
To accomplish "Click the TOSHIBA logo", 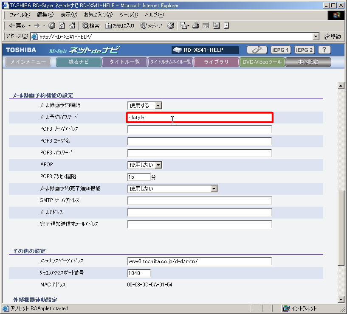I will pos(21,50).
